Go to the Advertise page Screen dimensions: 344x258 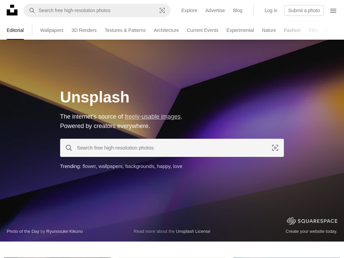[215, 10]
